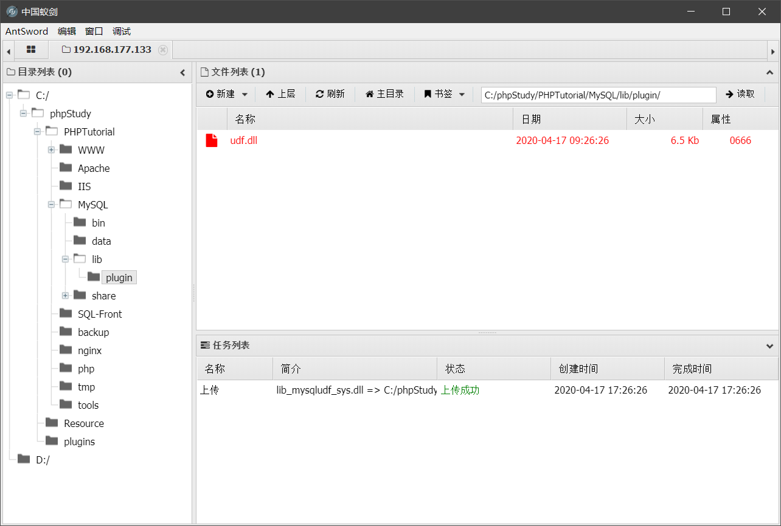The image size is (781, 526).
Task: Select the D:/ drive in tree
Action: point(43,460)
